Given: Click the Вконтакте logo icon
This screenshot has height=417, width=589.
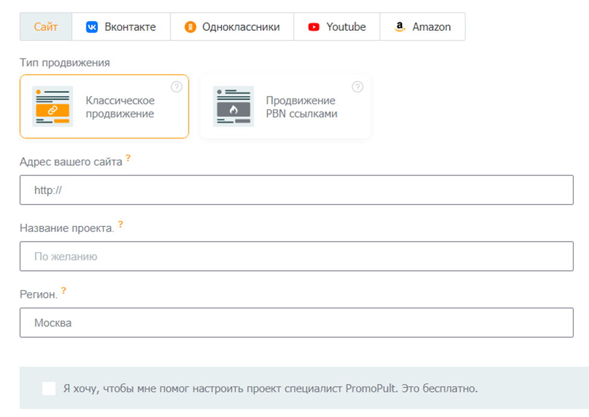Looking at the screenshot, I should (92, 27).
